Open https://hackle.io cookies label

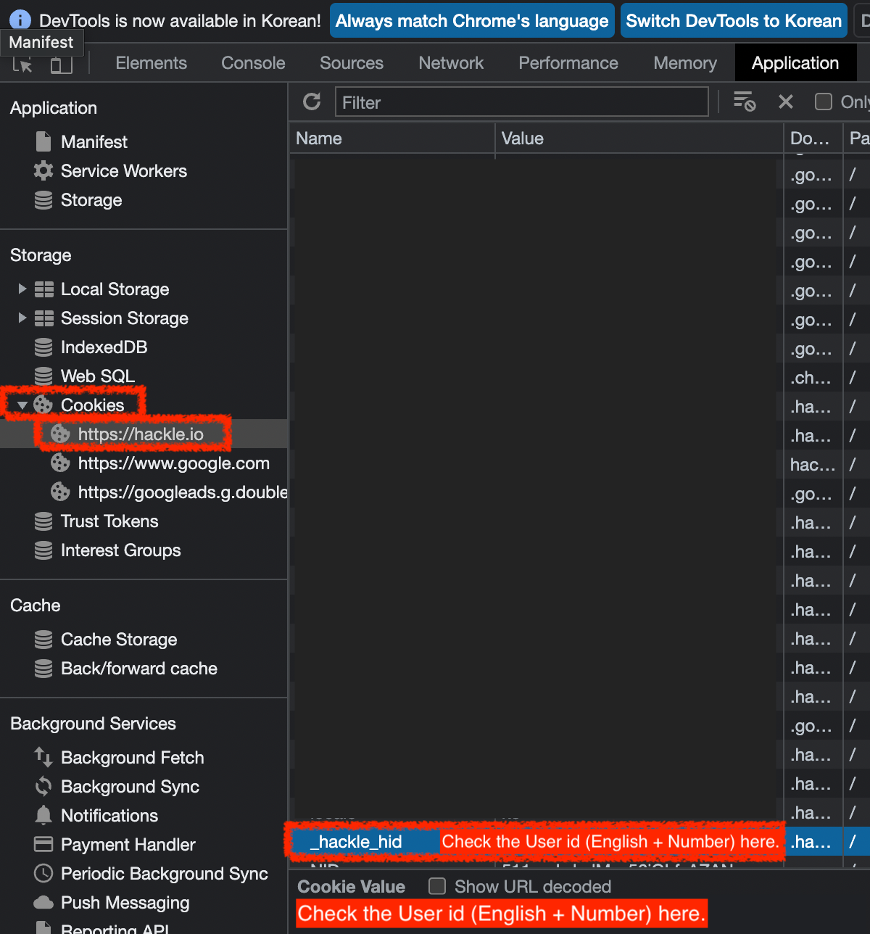click(x=141, y=434)
